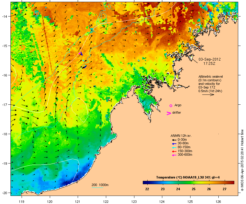The image size is (246, 204).
Task: Click the '80-150m' depth label
Action: click(184, 147)
